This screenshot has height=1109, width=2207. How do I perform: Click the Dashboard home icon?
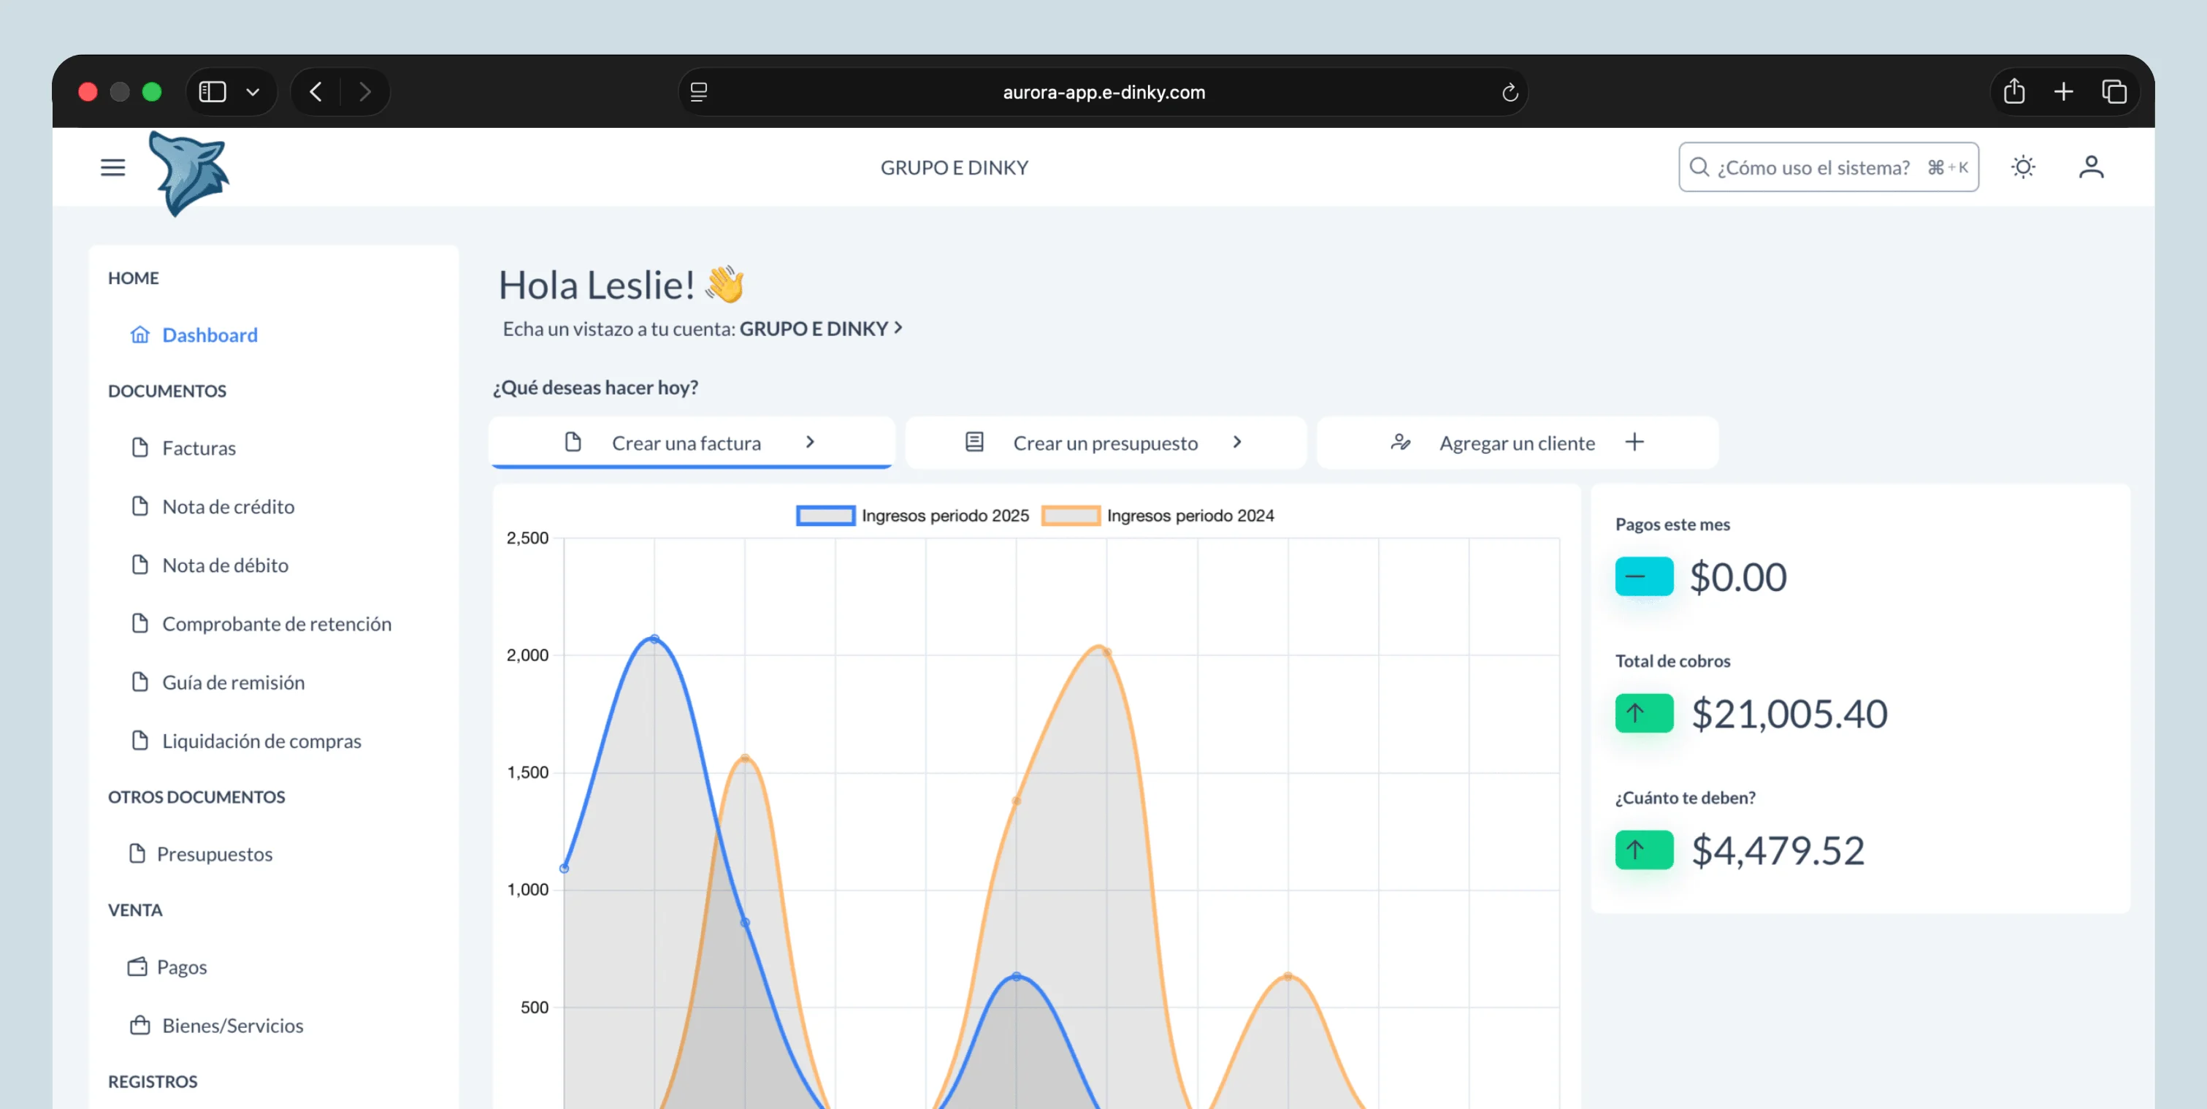pyautogui.click(x=139, y=335)
